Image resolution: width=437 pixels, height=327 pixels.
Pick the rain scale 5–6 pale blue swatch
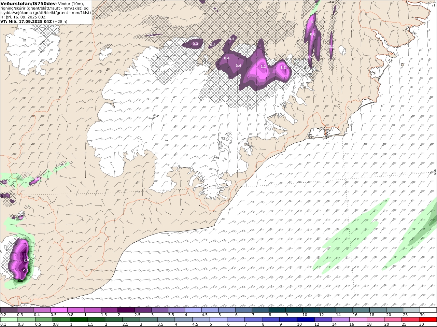pos(218,319)
